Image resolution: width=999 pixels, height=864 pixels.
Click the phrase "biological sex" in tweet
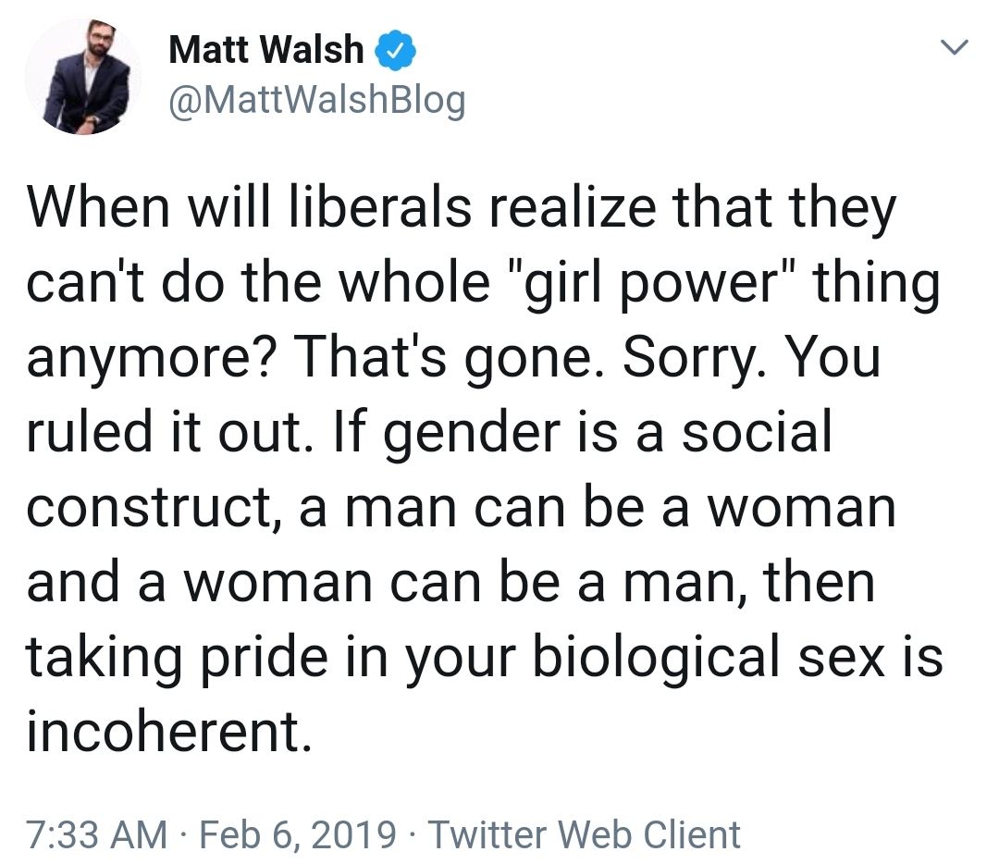[x=709, y=656]
